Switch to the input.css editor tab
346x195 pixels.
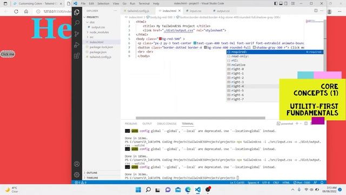196,11
